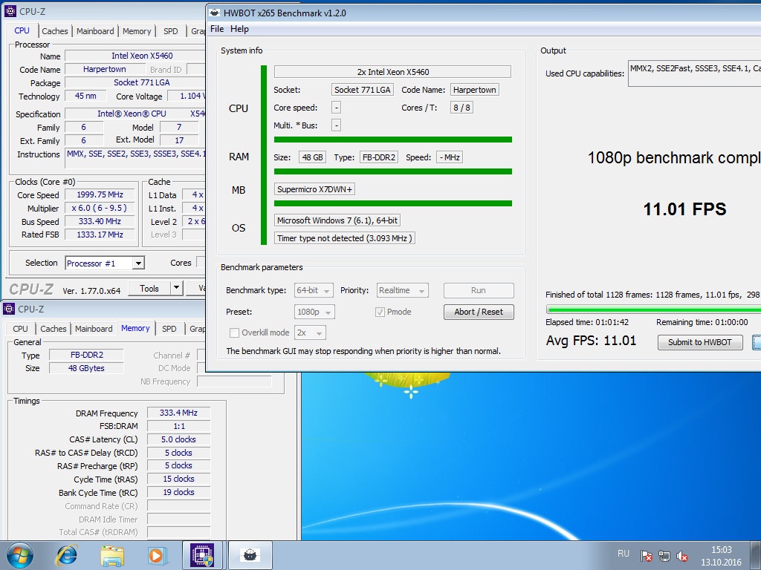This screenshot has width=761, height=570.
Task: Click the Action Center flag tray icon
Action: [646, 555]
